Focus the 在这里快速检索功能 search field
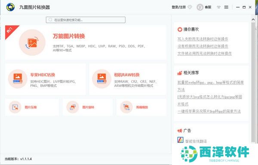The height and width of the screenshot is (165, 258). [x=86, y=20]
